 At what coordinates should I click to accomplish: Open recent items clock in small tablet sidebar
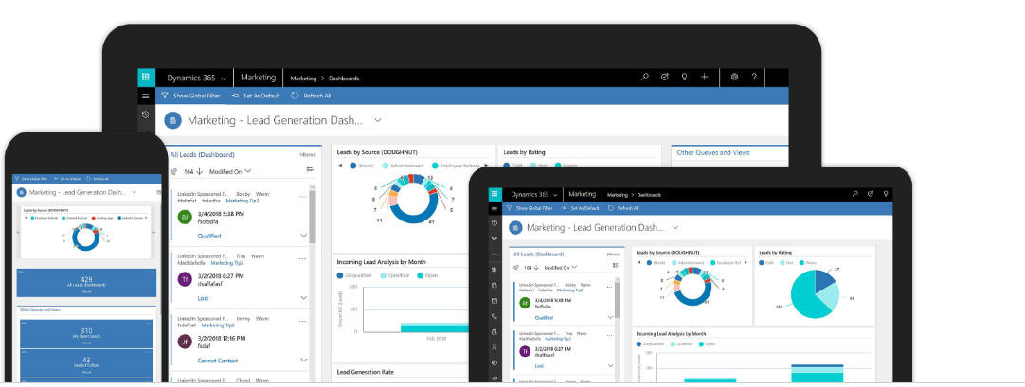pyautogui.click(x=495, y=223)
